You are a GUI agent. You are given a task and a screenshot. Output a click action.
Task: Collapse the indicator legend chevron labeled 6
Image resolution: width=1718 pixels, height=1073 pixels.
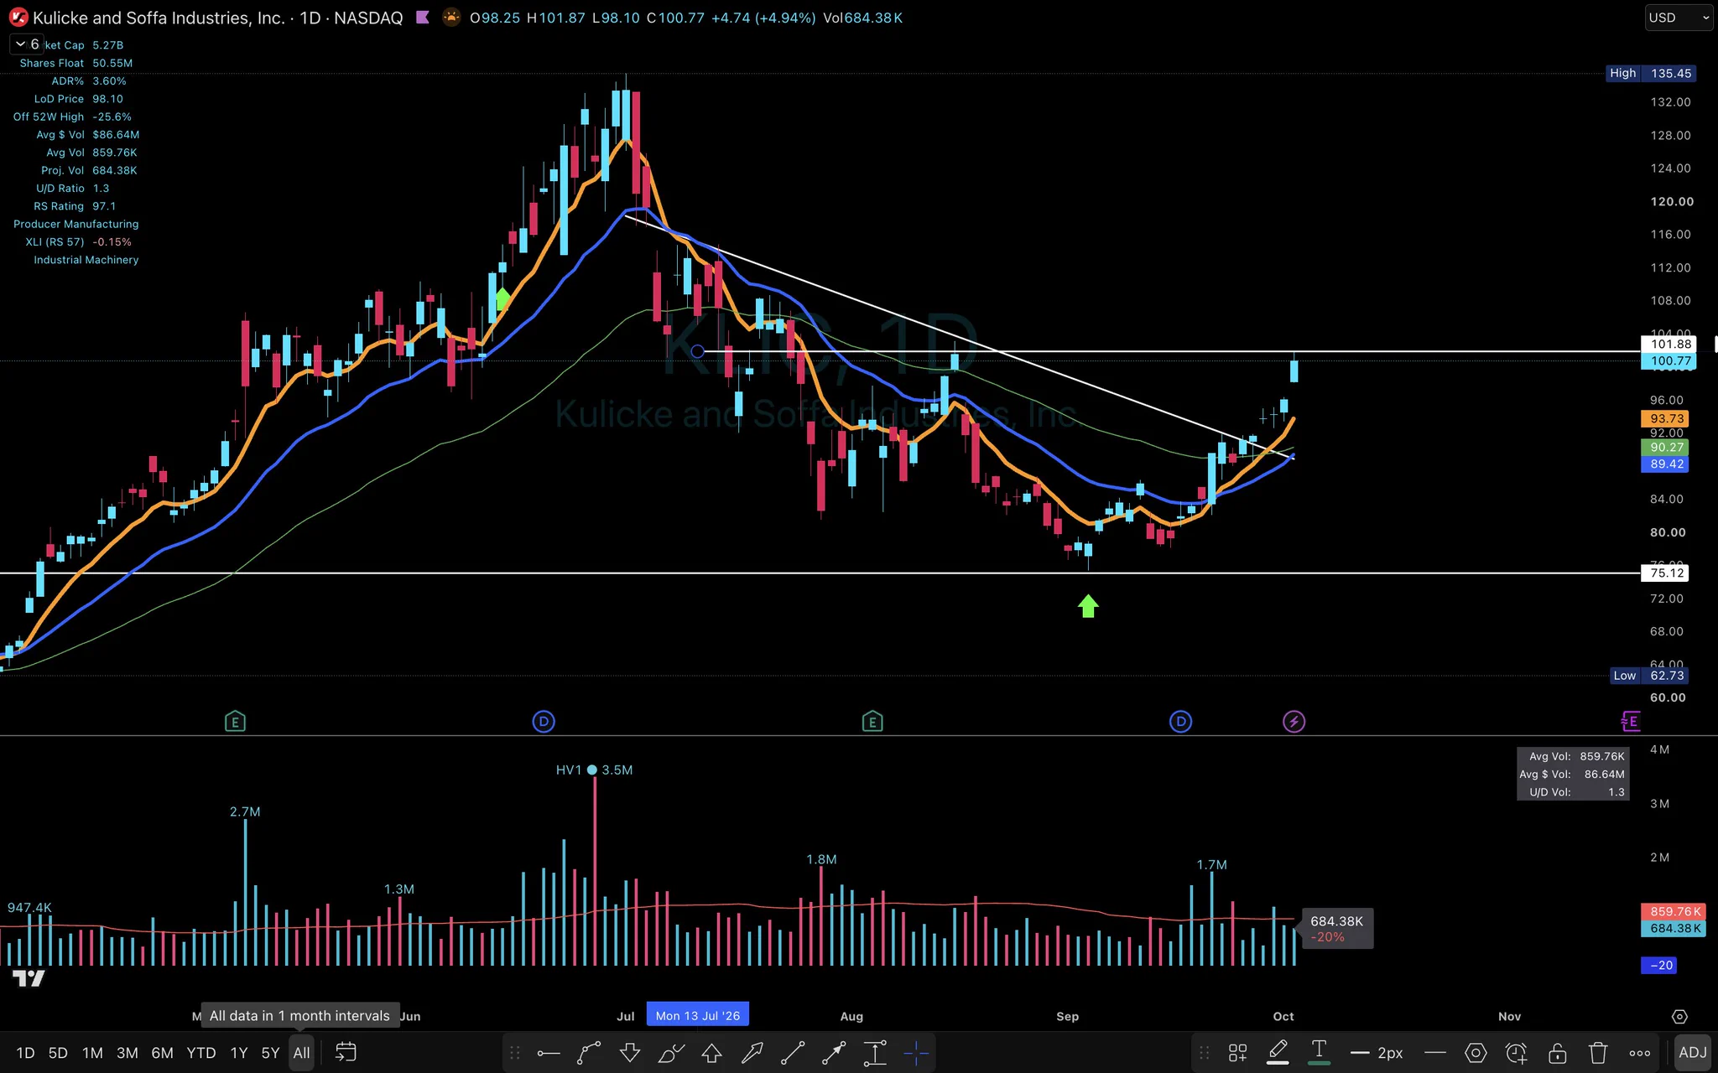point(27,44)
